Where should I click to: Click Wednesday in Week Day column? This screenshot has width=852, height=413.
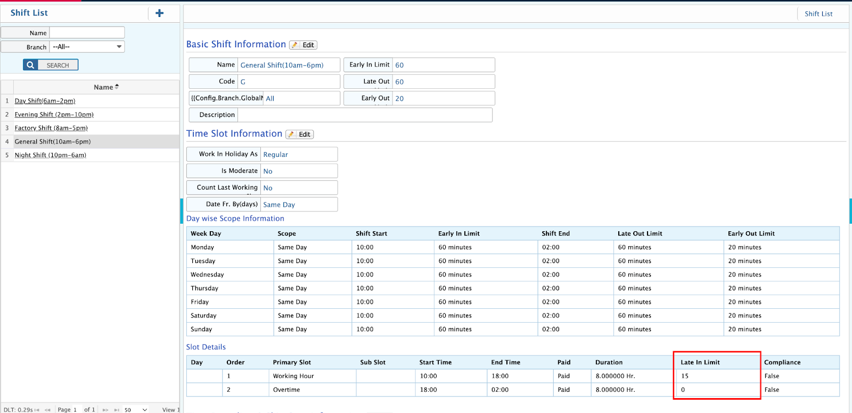tap(207, 275)
